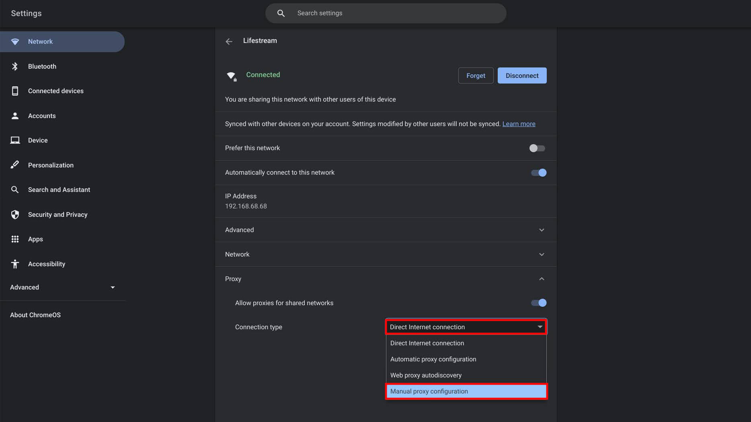Click the Apps grid icon
The width and height of the screenshot is (751, 422).
[x=15, y=239]
